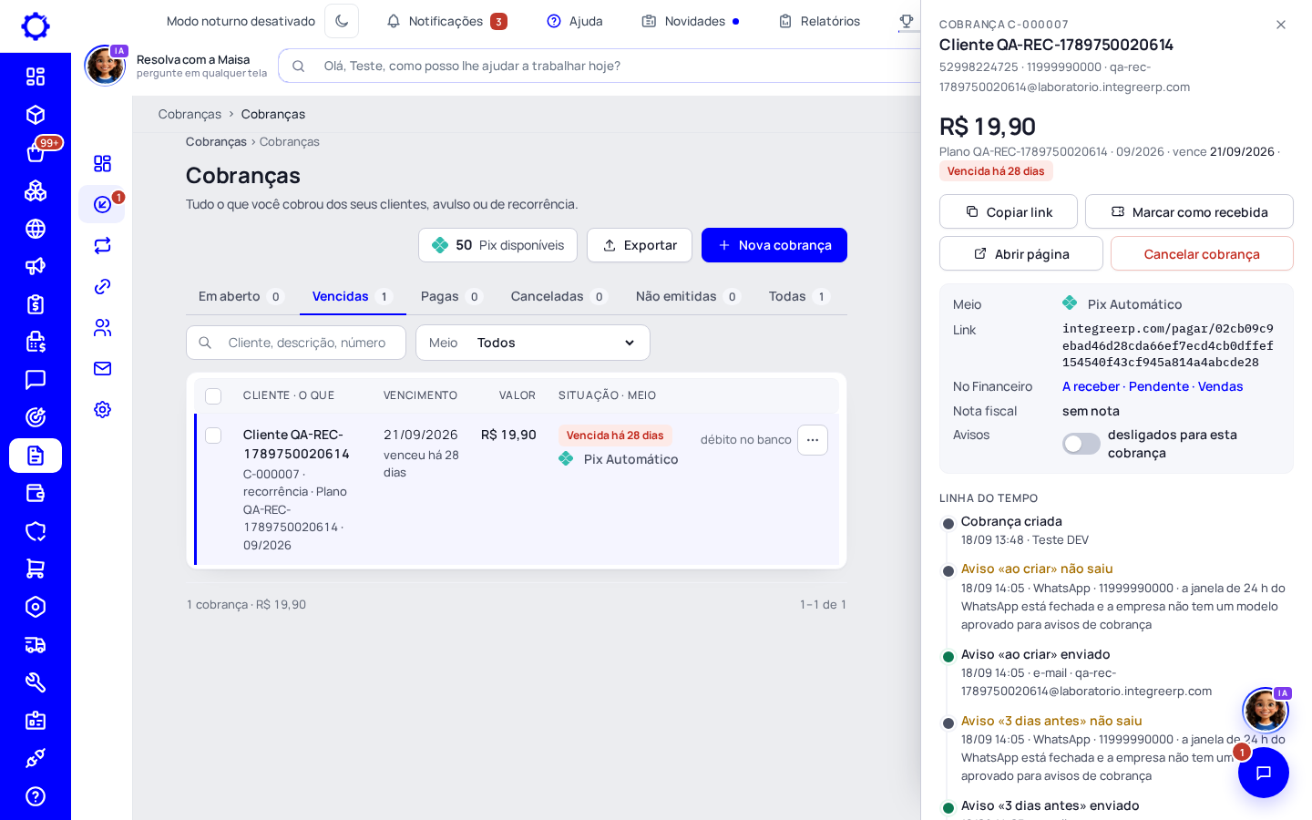Viewport: 1312px width, 820px height.
Task: Close the charge details panel
Action: (x=1281, y=25)
